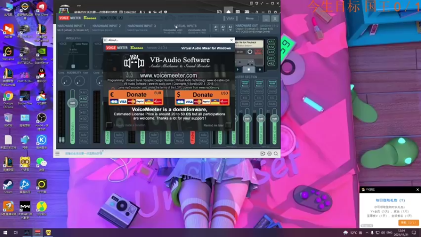The width and height of the screenshot is (421, 237).
Task: Click the video icon in player bottom bar
Action: 263,154
